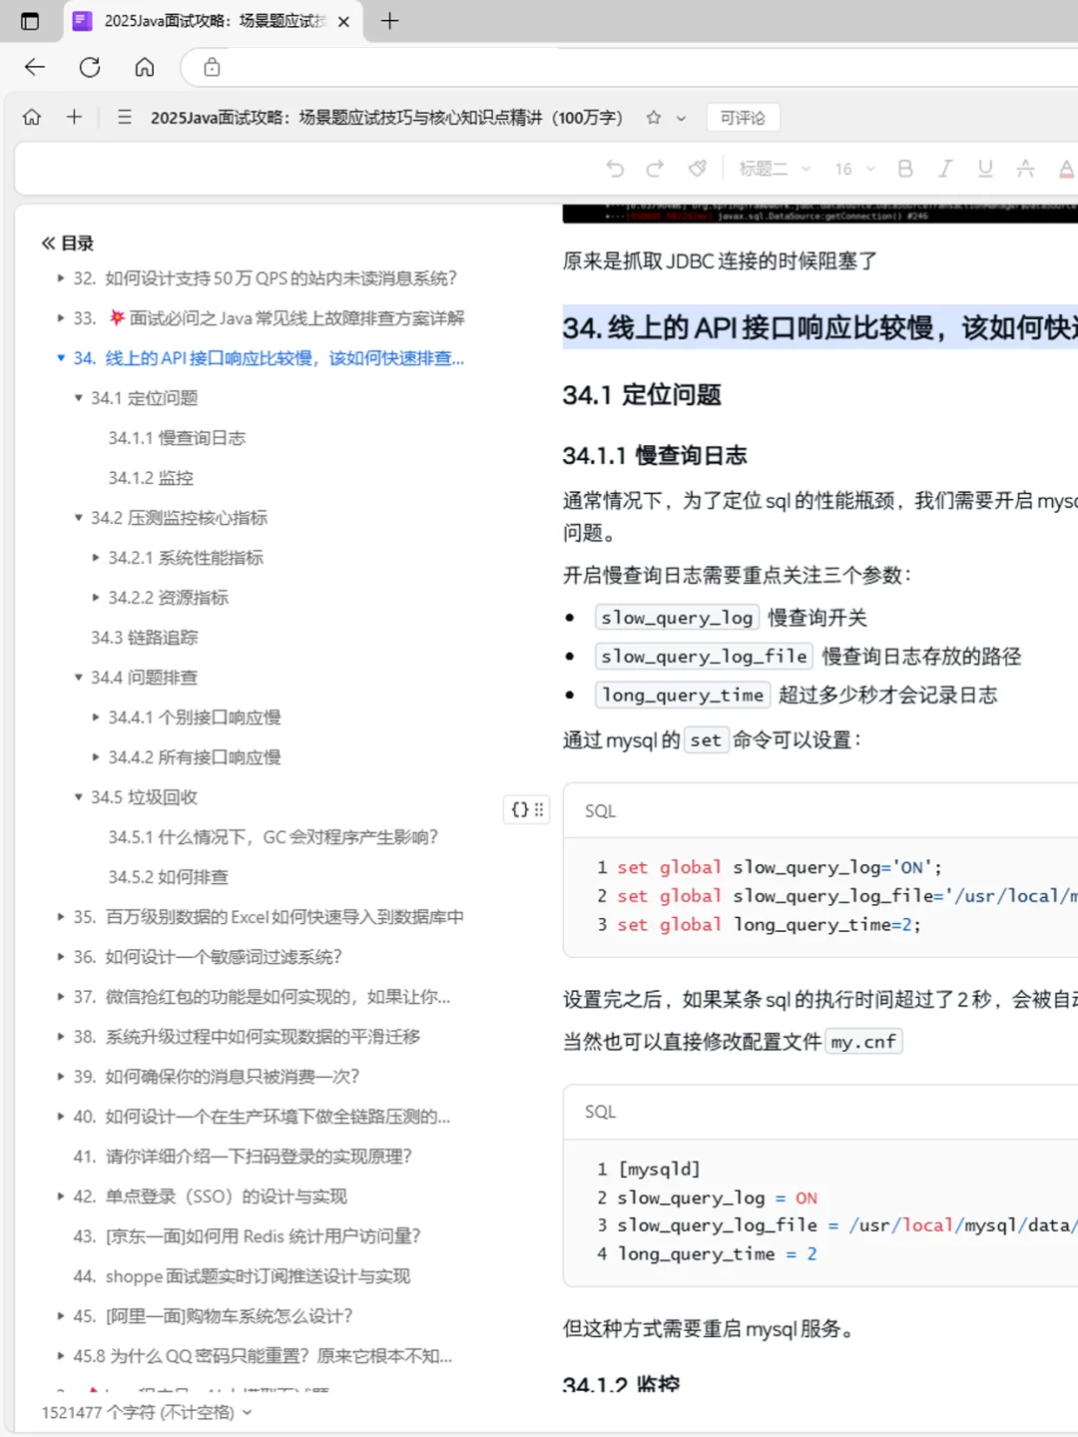Create new document with plus icon
Viewport: 1078px width, 1437px height.
pyautogui.click(x=74, y=118)
